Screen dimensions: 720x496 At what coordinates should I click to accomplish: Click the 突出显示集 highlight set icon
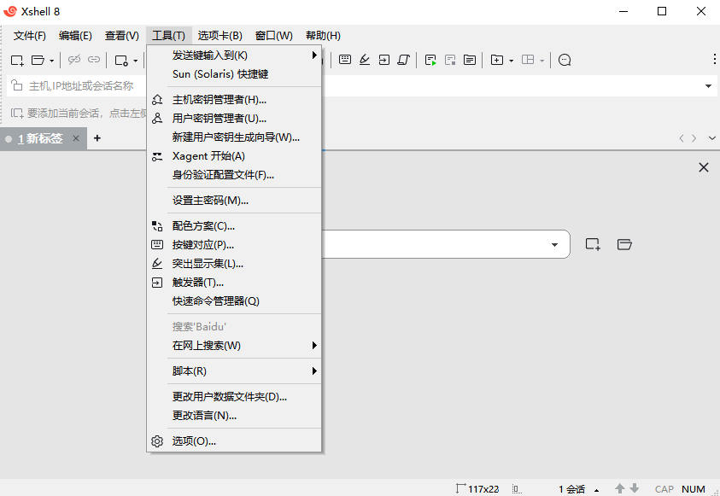tap(157, 263)
